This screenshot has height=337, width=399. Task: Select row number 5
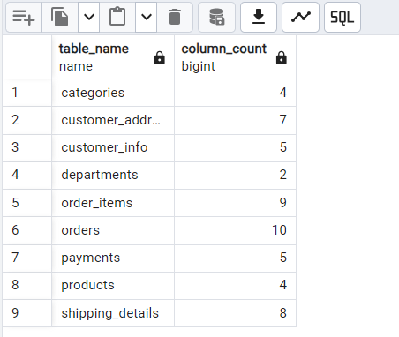[27, 203]
